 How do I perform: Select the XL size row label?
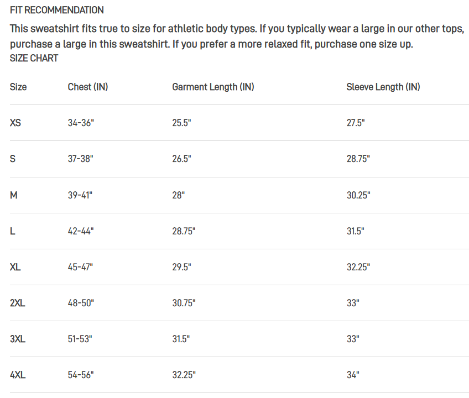[15, 267]
